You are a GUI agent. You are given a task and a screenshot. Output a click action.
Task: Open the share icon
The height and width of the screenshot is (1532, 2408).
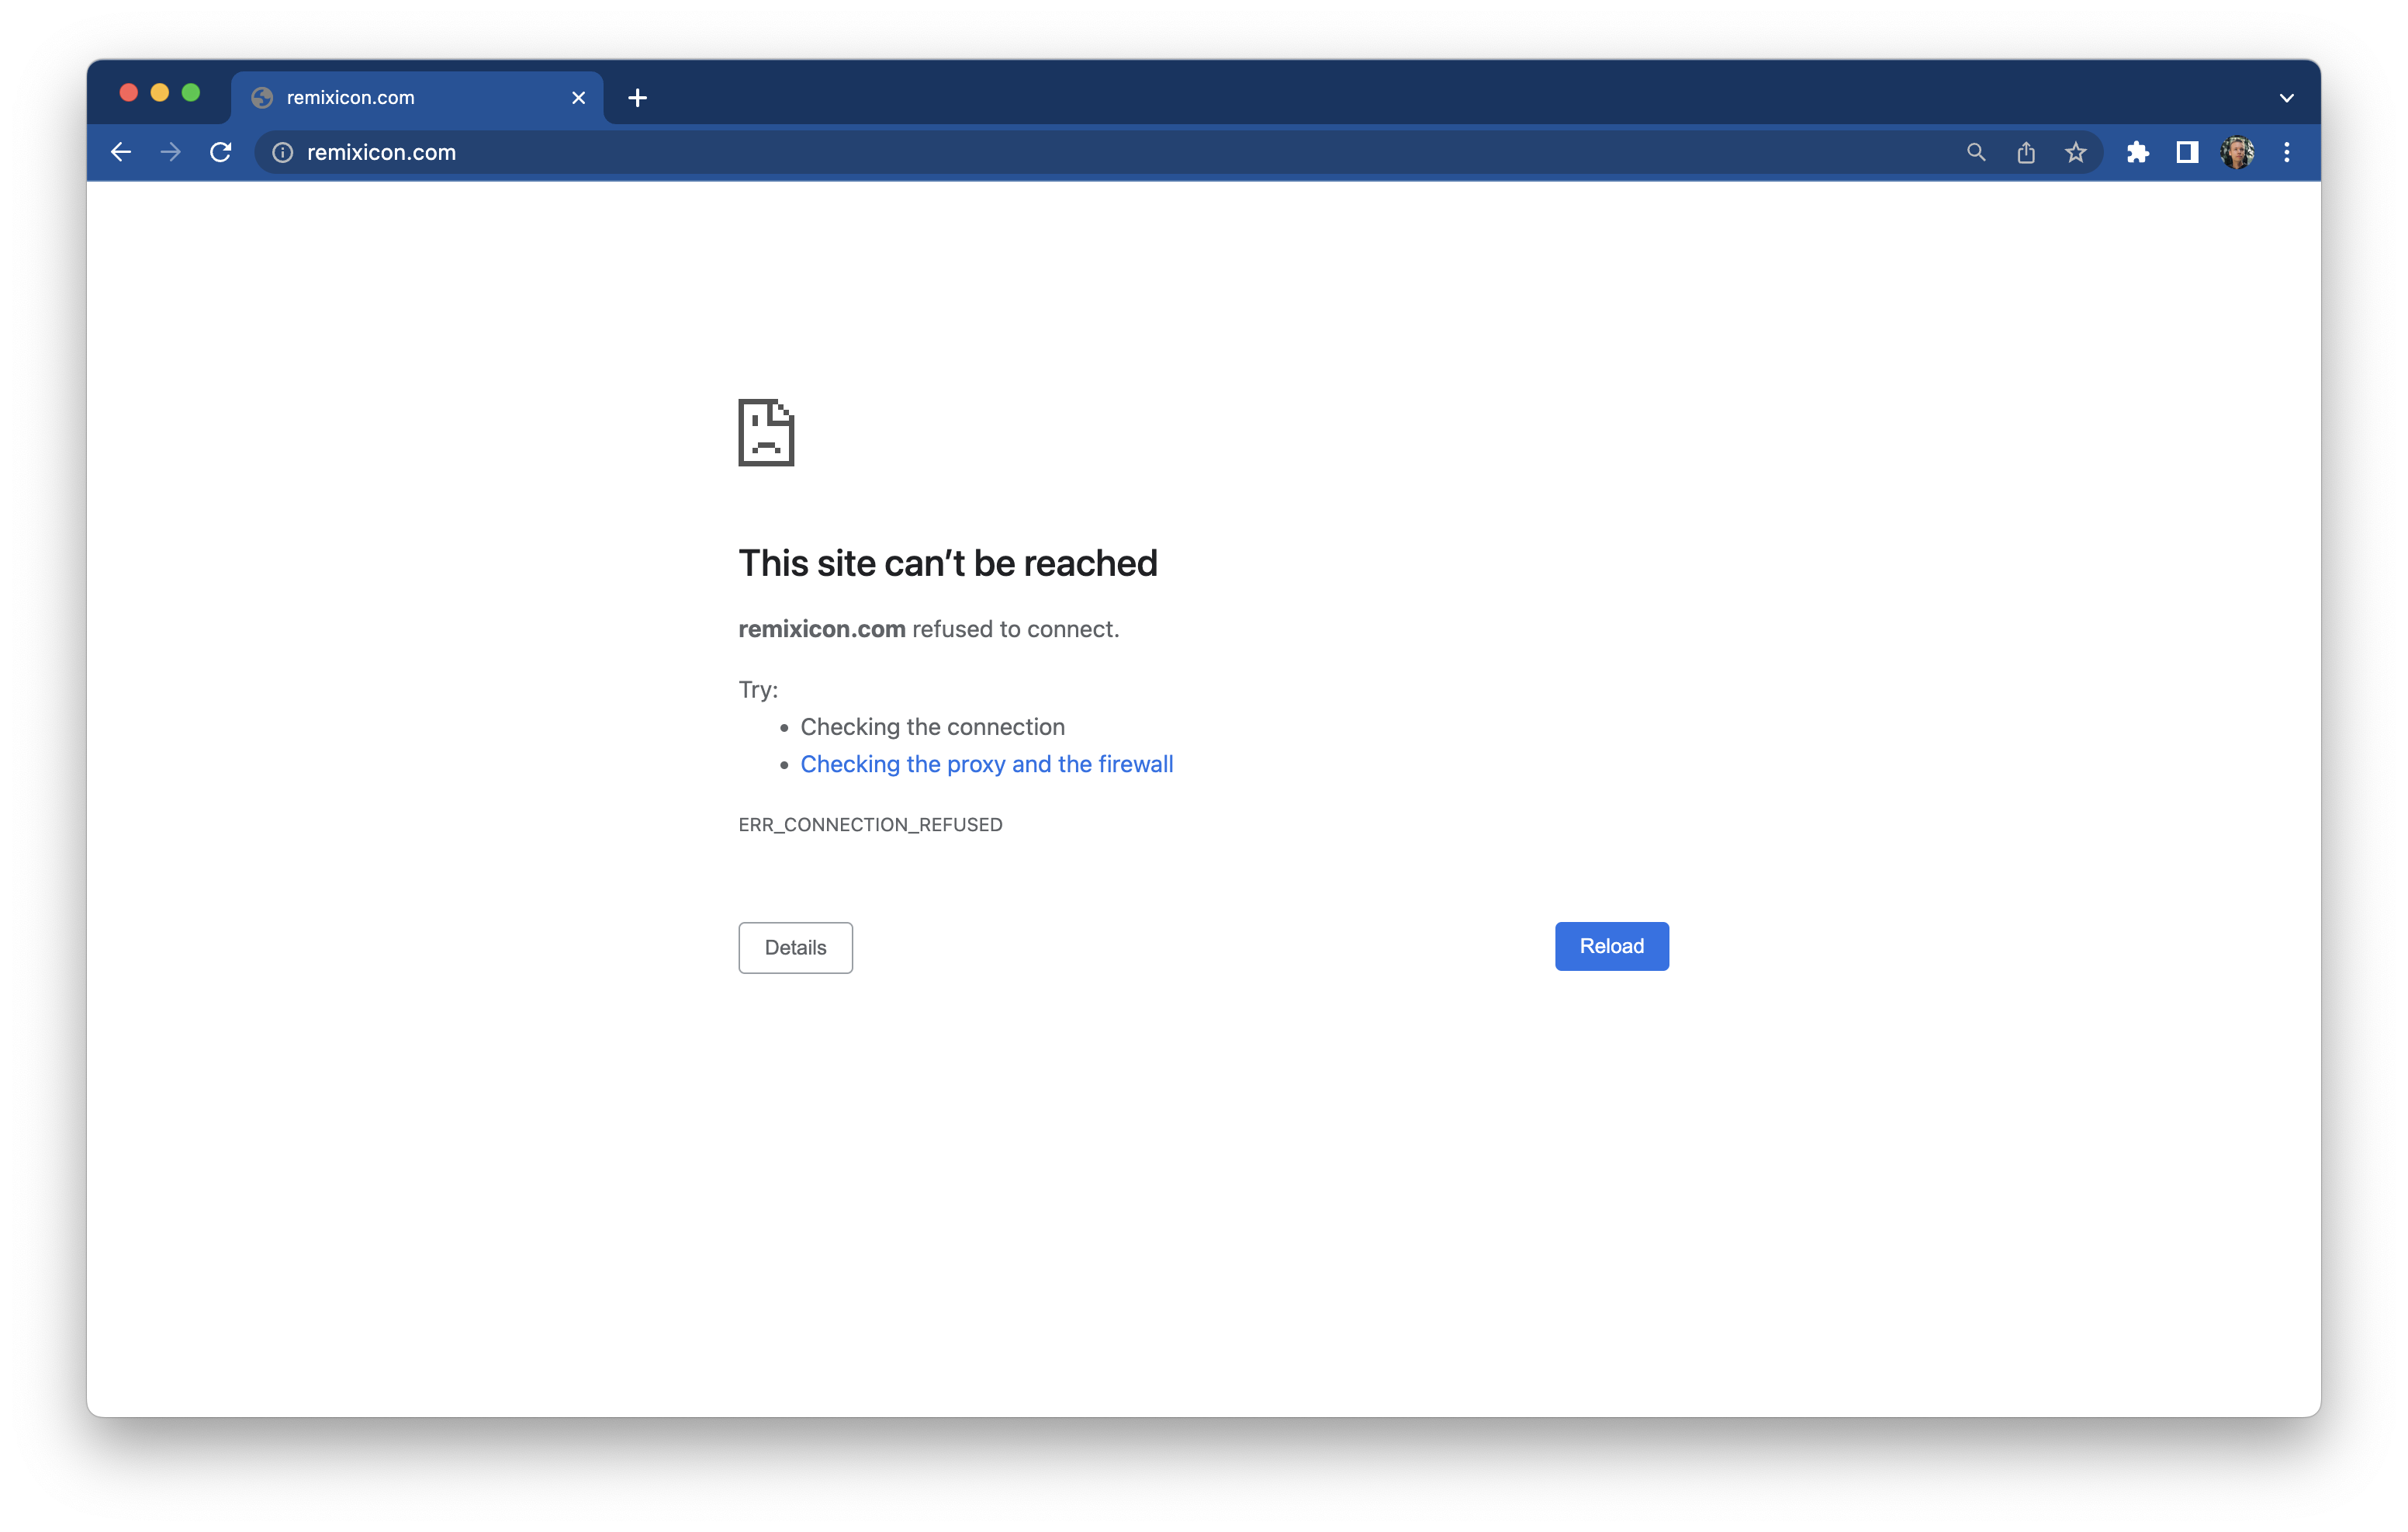click(x=2026, y=152)
